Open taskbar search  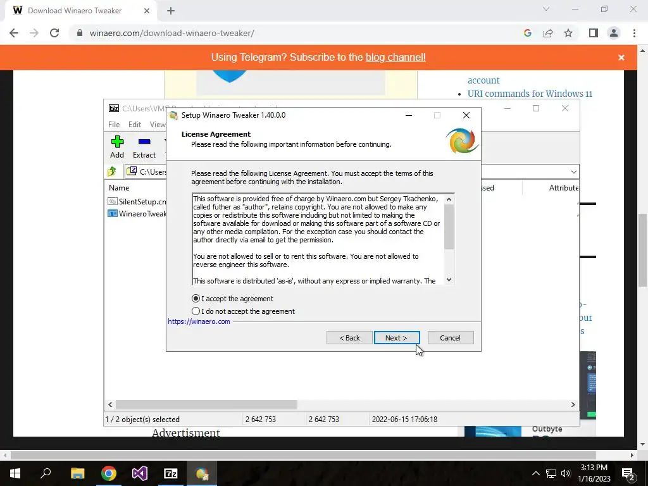[x=46, y=473]
